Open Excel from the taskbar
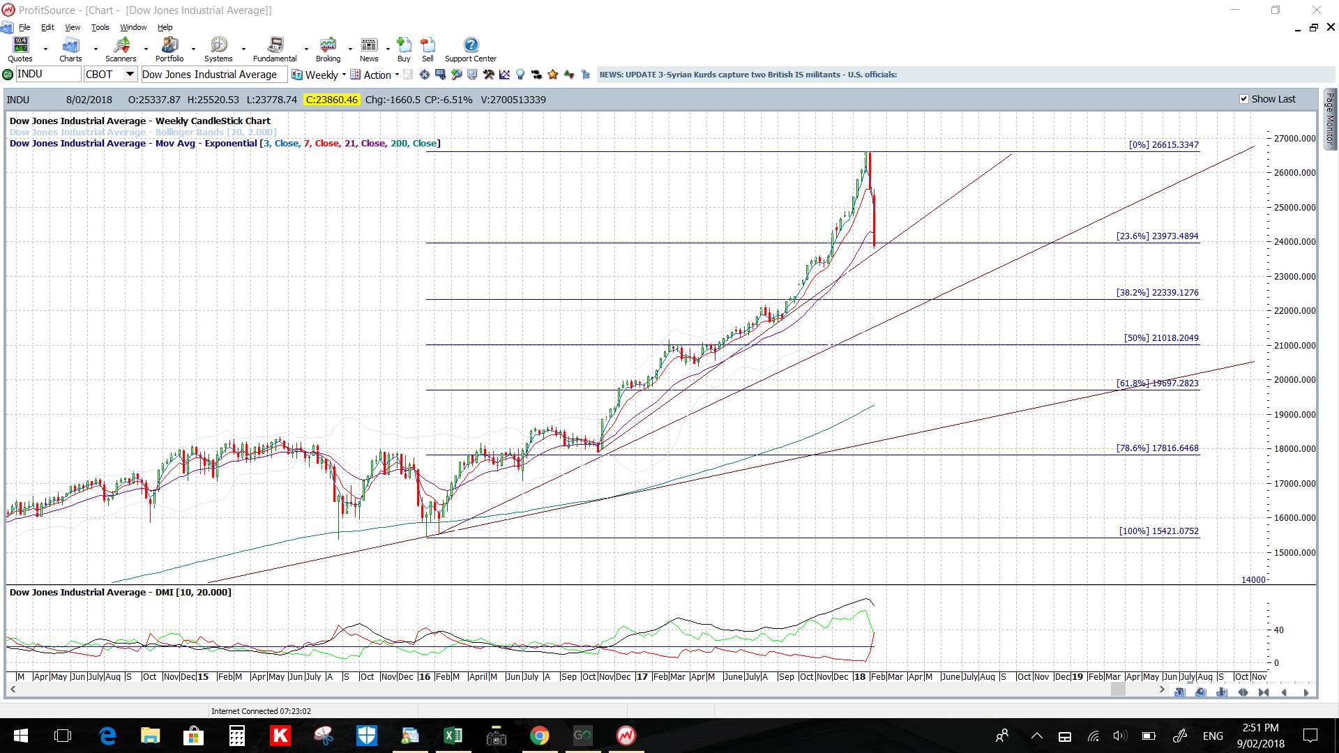Image resolution: width=1339 pixels, height=753 pixels. pos(453,736)
